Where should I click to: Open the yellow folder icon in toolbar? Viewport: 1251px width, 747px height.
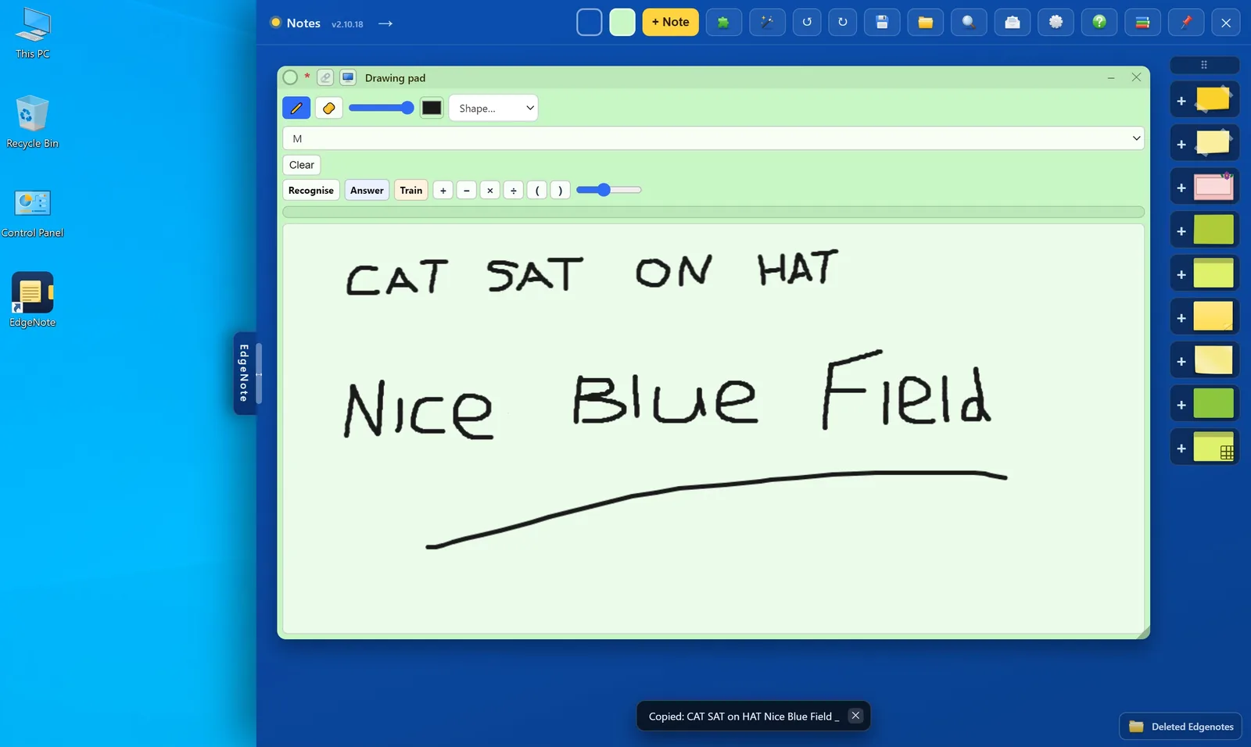pyautogui.click(x=926, y=23)
